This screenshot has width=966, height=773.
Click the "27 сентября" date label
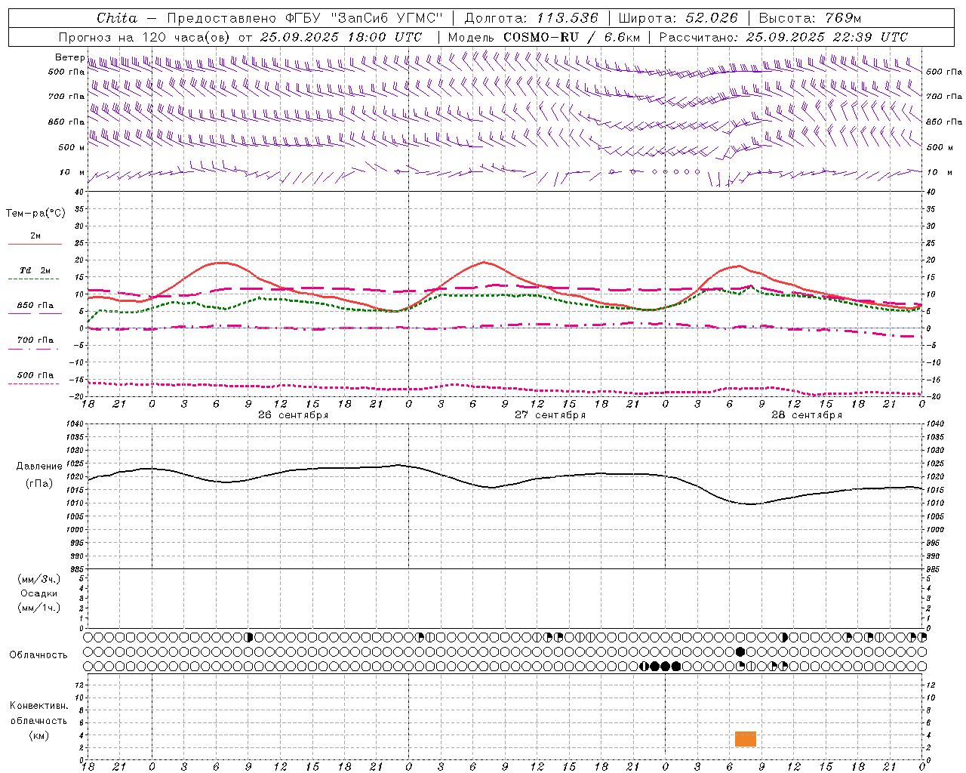click(550, 415)
